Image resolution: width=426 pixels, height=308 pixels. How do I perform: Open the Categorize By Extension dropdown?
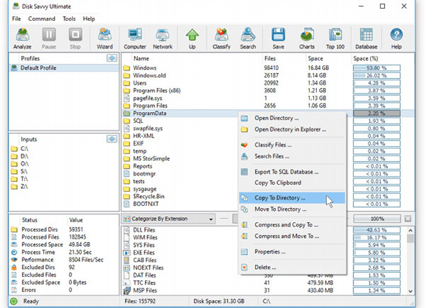(168, 219)
